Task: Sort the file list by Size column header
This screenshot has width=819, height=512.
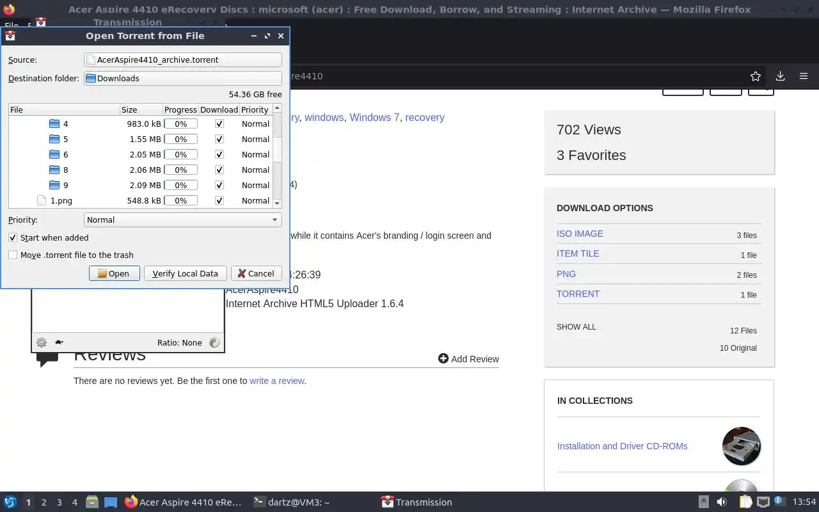Action: tap(141, 109)
